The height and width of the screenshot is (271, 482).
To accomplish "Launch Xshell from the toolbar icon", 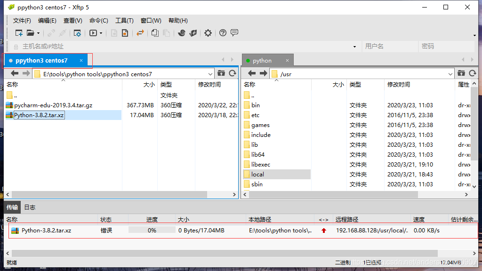I will 182,33.
